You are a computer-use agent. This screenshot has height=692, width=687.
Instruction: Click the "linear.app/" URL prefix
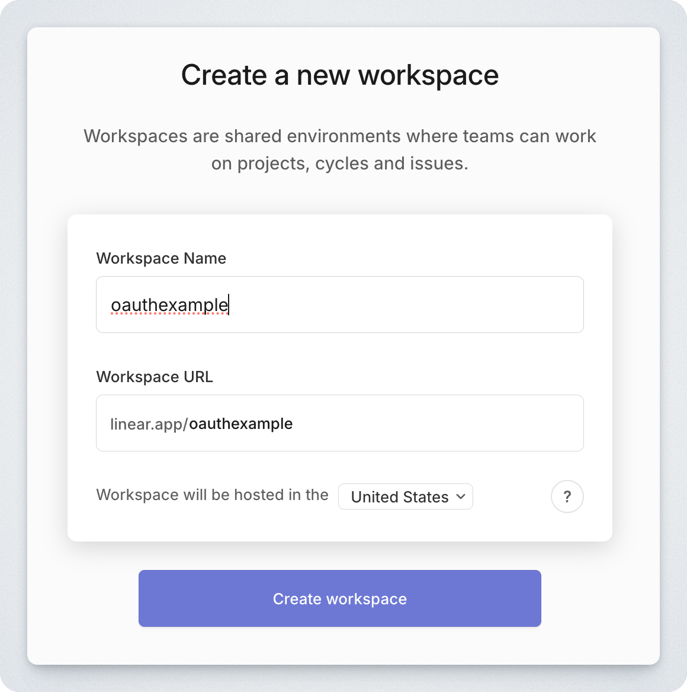(149, 424)
